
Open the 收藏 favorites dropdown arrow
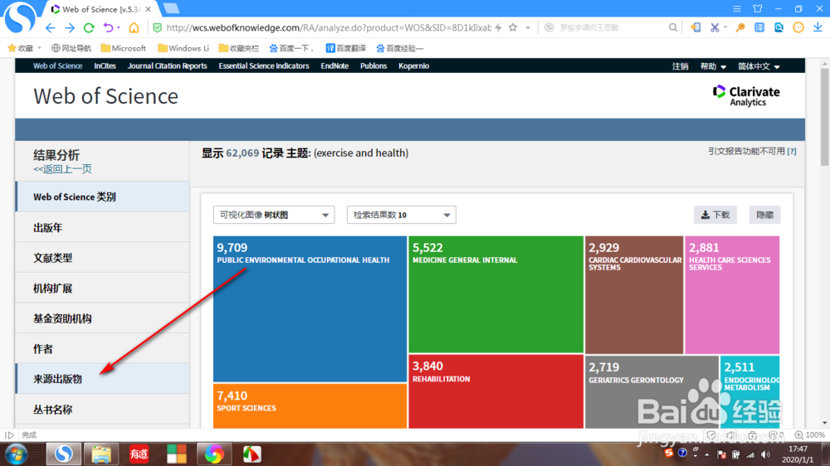40,48
